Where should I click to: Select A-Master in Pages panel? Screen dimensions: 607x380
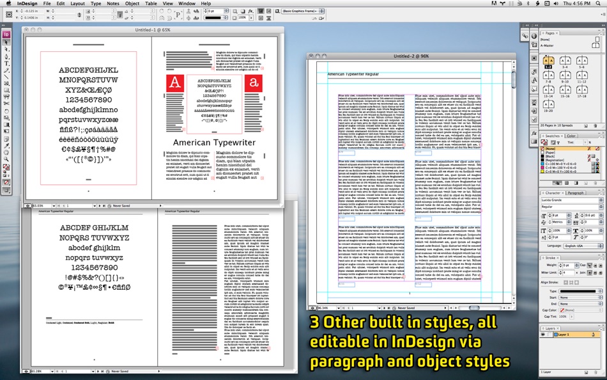pyautogui.click(x=547, y=45)
